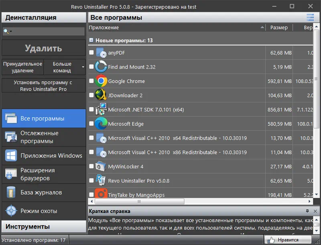321x245 pixels.
Task: Click scroll down arrow of program list
Action: (316, 194)
